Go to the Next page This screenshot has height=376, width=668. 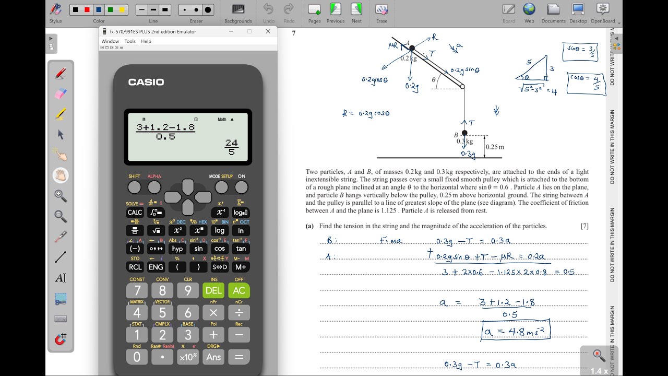click(x=356, y=9)
